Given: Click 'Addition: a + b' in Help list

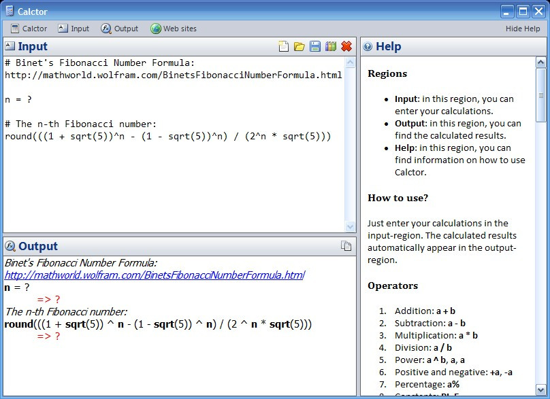Looking at the screenshot, I should (x=425, y=311).
